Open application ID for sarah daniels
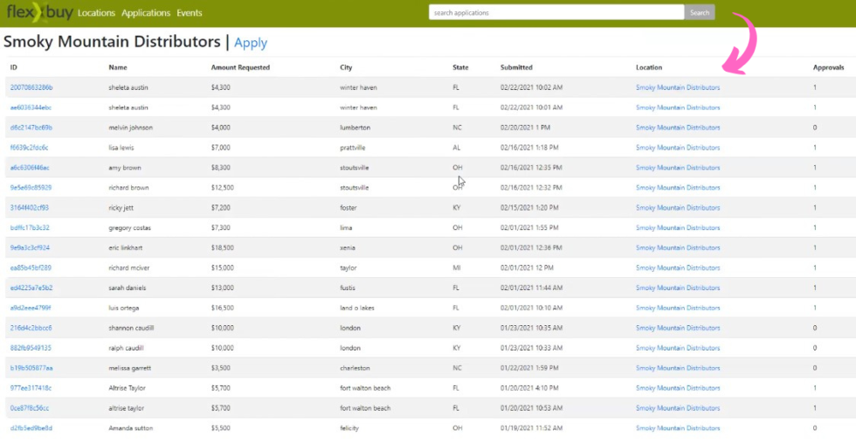The height and width of the screenshot is (444, 856). point(31,288)
